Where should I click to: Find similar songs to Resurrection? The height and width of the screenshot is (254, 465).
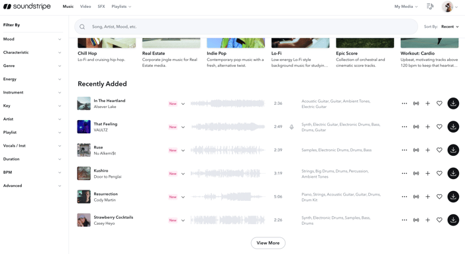click(x=416, y=197)
